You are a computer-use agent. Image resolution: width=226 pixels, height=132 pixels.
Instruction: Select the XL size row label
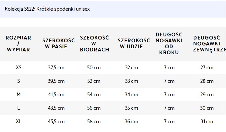(19, 121)
